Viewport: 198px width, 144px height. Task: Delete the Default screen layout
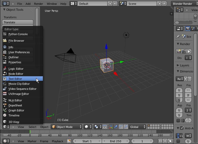[x=115, y=4]
